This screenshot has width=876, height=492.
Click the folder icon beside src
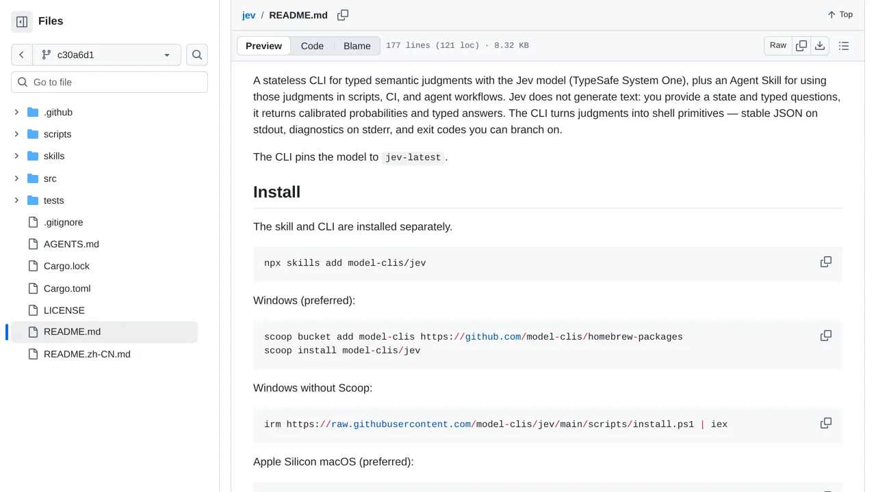[x=33, y=178]
